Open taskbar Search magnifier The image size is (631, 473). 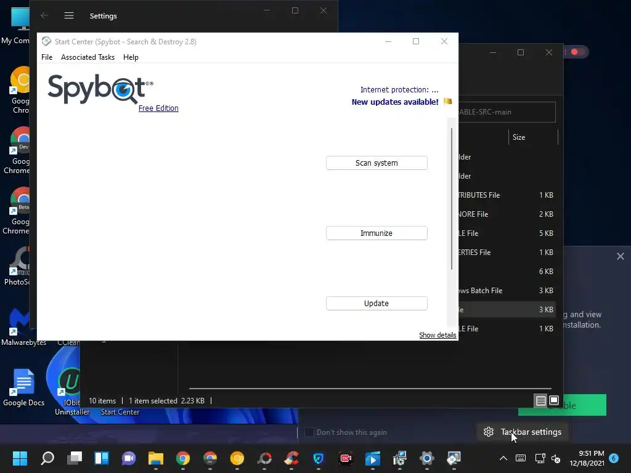(47, 458)
